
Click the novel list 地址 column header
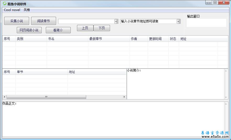[x=199, y=39]
